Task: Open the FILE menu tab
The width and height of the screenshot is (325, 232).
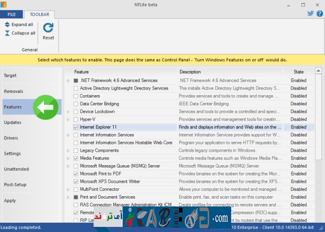Action: coord(11,14)
